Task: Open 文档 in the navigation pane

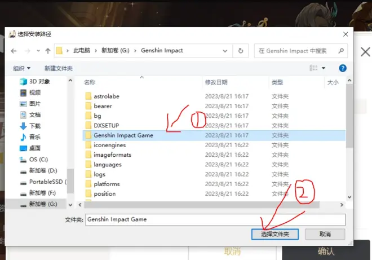Action: coord(30,115)
